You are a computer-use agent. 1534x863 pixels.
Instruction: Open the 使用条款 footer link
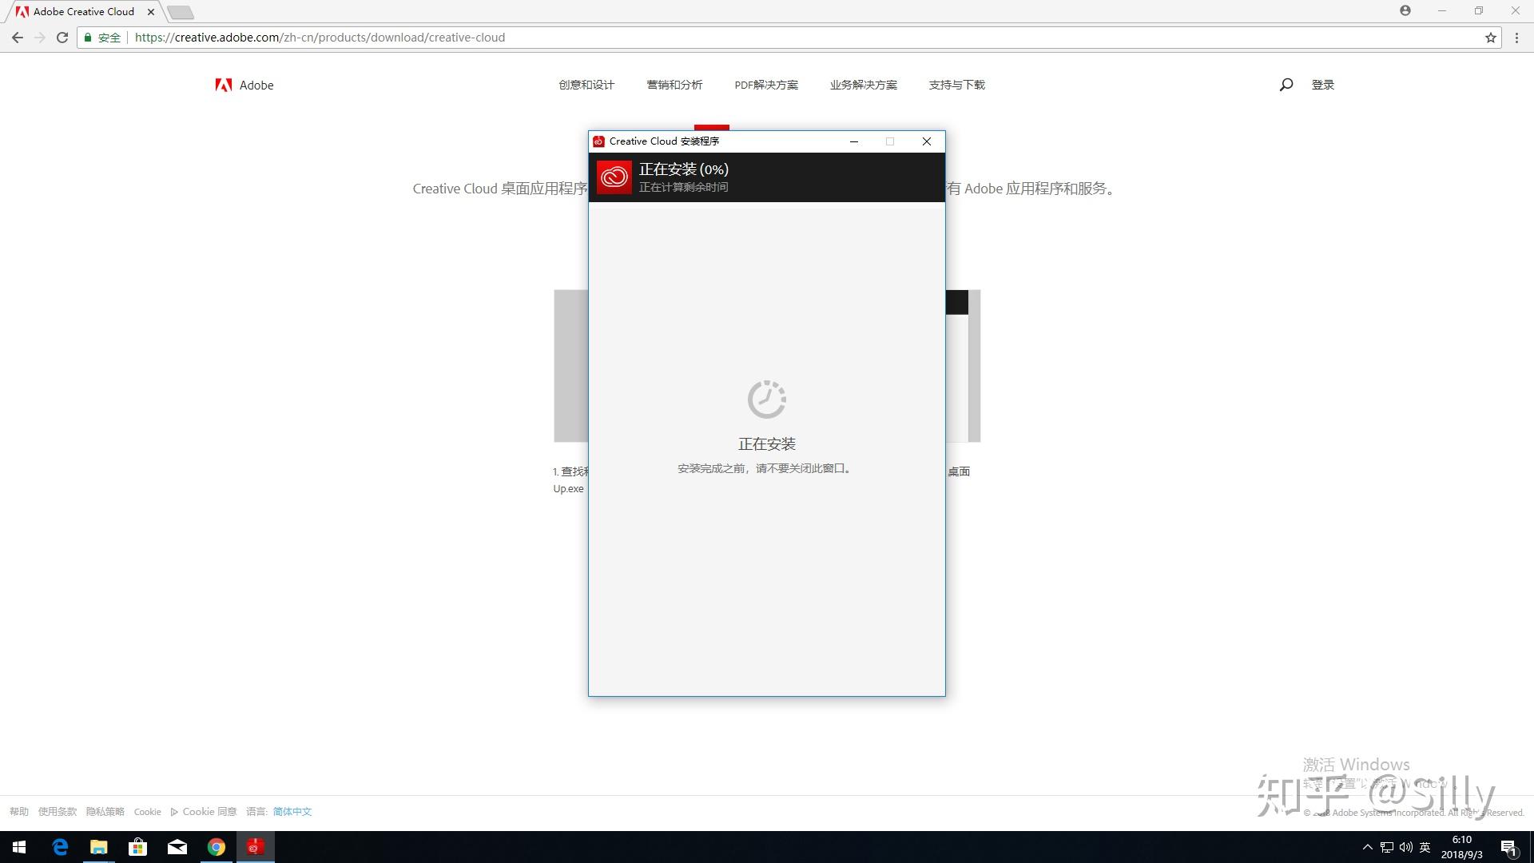click(58, 812)
